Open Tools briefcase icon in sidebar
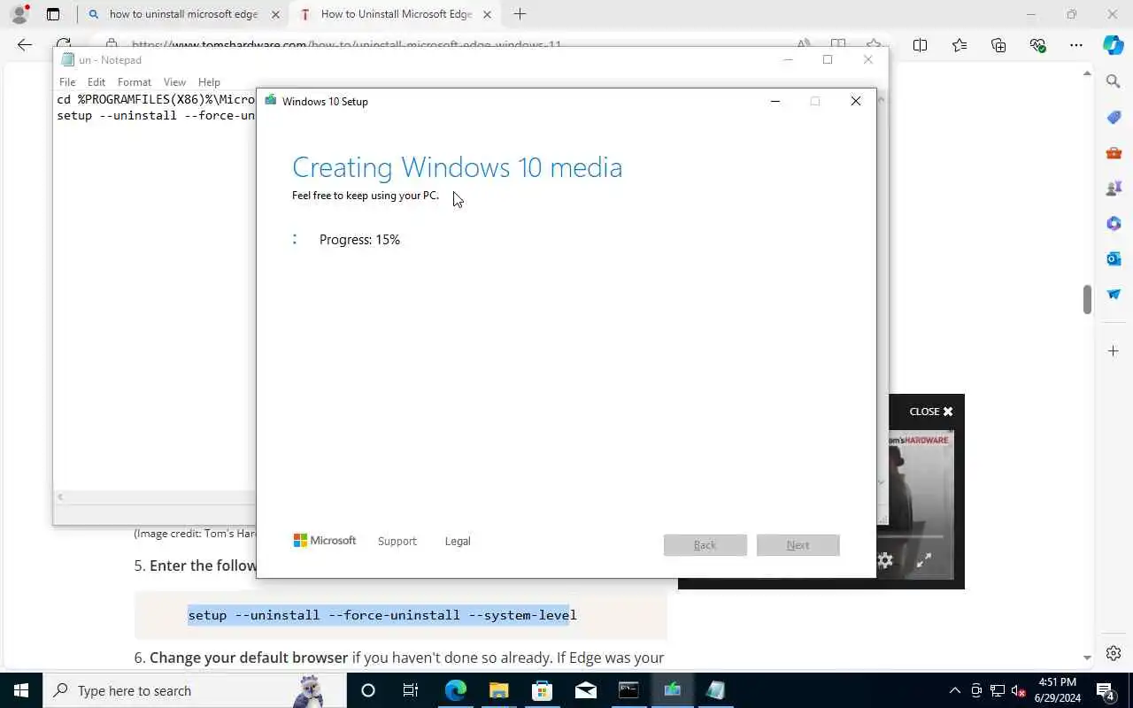 1114,152
